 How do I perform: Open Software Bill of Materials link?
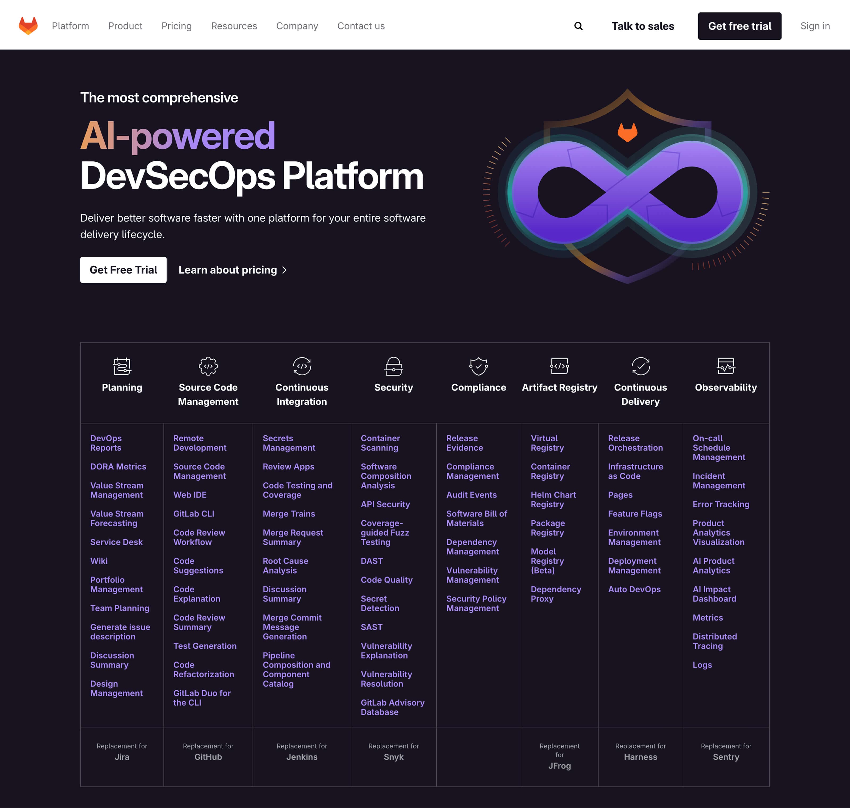pyautogui.click(x=477, y=519)
